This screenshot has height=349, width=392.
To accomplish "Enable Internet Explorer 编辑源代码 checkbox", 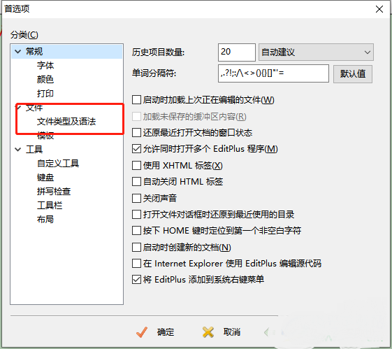I will 136,264.
